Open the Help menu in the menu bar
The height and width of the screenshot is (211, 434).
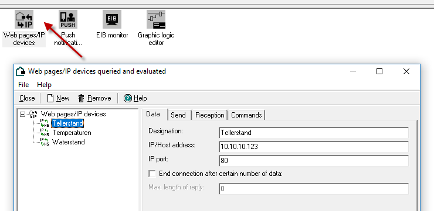pyautogui.click(x=45, y=85)
